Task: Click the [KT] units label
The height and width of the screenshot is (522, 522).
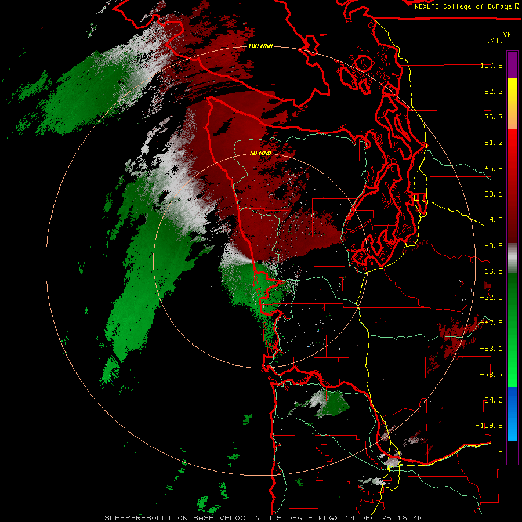Action: pos(495,40)
